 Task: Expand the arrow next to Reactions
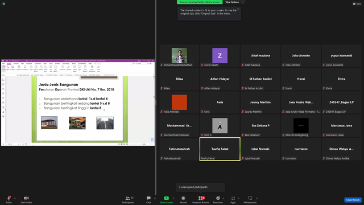pyautogui.click(x=224, y=198)
